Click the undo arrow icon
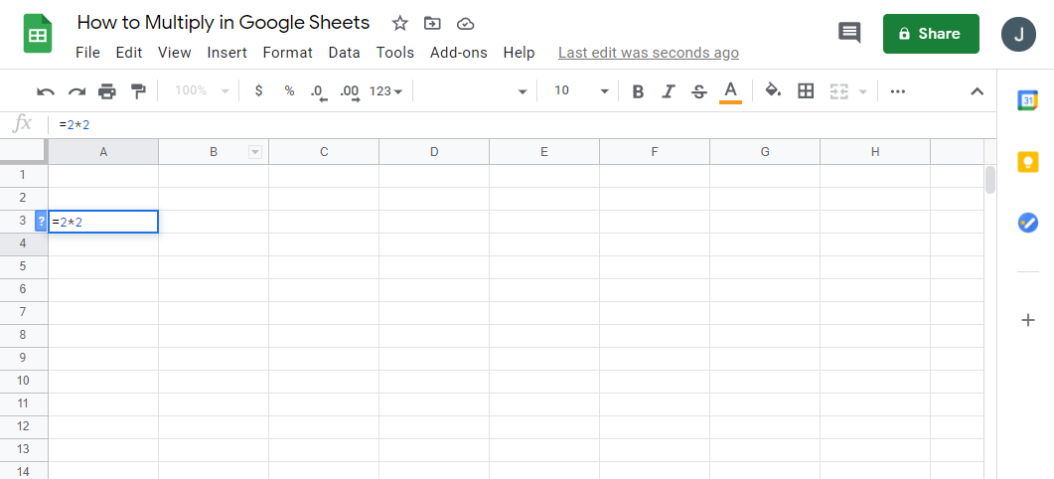1054x479 pixels. (46, 91)
